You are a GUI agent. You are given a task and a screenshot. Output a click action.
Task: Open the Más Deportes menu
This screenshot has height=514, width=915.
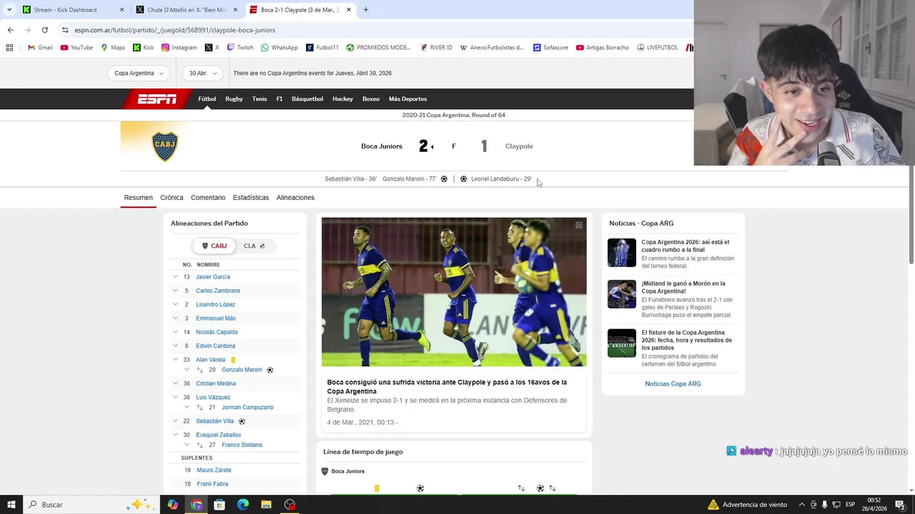pos(407,99)
